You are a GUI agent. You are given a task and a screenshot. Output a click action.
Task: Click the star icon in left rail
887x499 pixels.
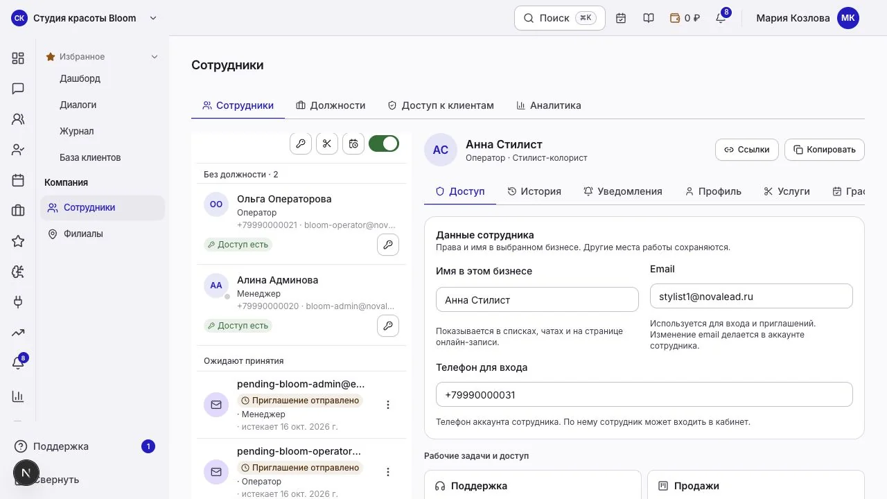tap(18, 241)
